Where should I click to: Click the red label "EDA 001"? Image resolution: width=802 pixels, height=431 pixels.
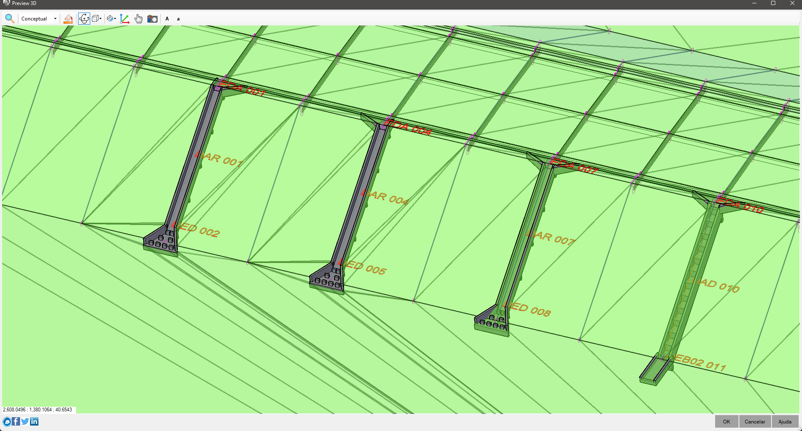(242, 88)
